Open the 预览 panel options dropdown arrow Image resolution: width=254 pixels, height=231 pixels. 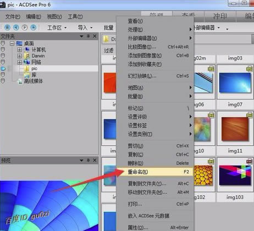pyautogui.click(x=81, y=161)
